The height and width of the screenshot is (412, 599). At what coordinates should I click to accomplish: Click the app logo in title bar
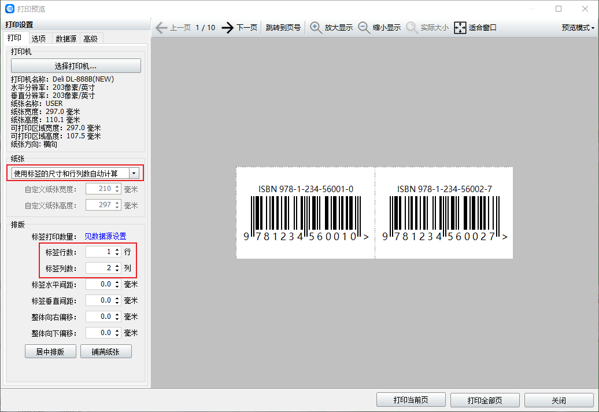click(x=10, y=9)
